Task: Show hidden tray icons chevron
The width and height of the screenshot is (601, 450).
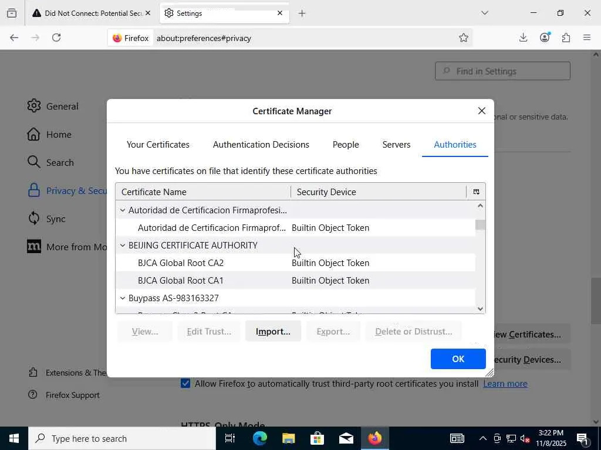Action: pyautogui.click(x=483, y=438)
